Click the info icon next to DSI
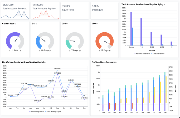180x118 pixels. [x=36, y=24]
